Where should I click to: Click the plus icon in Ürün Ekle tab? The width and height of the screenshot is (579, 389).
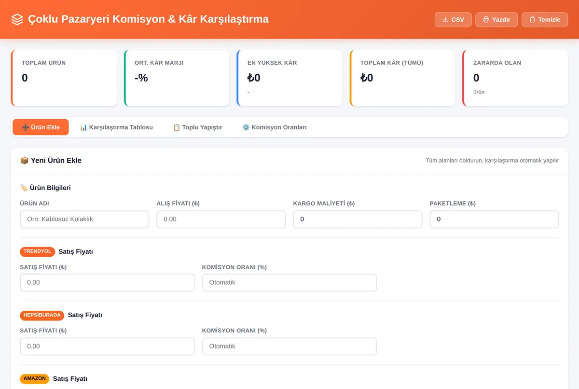26,127
